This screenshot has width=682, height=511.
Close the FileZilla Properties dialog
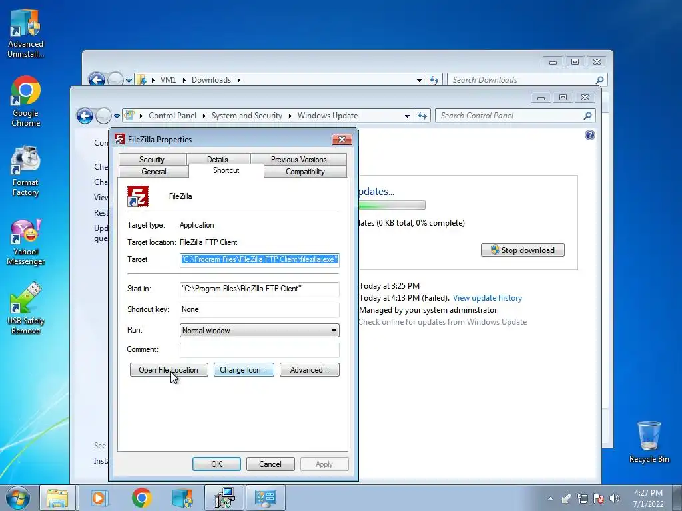click(x=342, y=139)
